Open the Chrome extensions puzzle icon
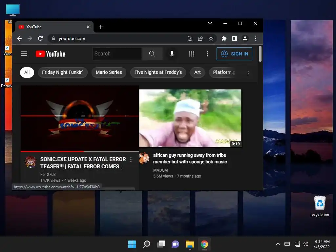The width and height of the screenshot is (336, 252). click(x=224, y=39)
